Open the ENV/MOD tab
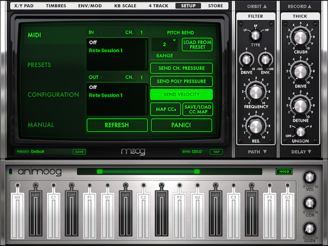 coord(90,6)
